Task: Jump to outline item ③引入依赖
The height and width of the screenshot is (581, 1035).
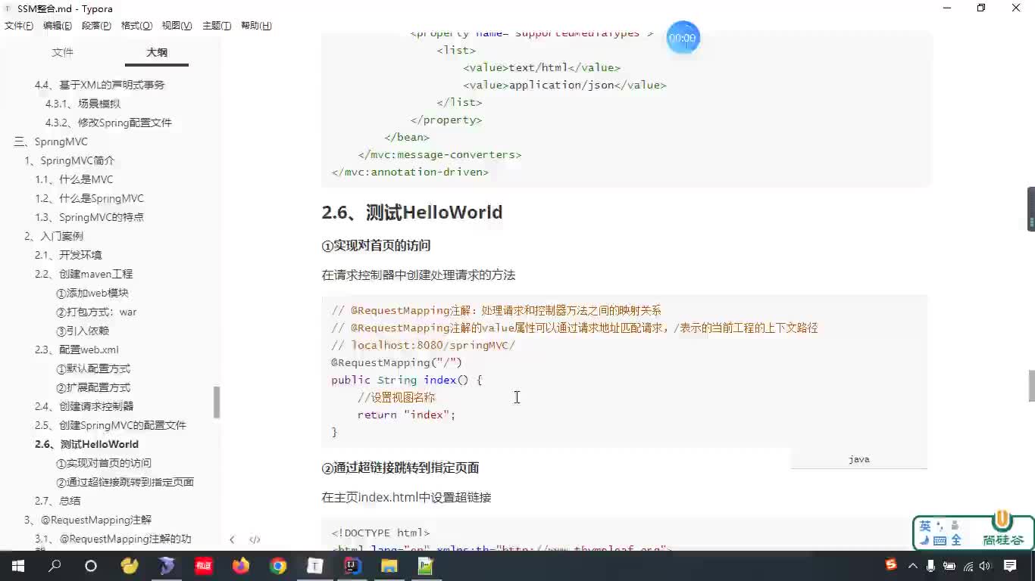Action: pos(83,331)
